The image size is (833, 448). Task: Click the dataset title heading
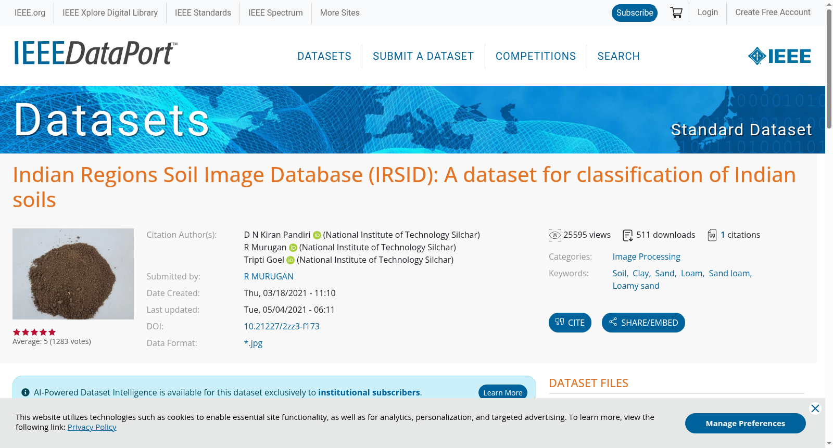click(404, 187)
